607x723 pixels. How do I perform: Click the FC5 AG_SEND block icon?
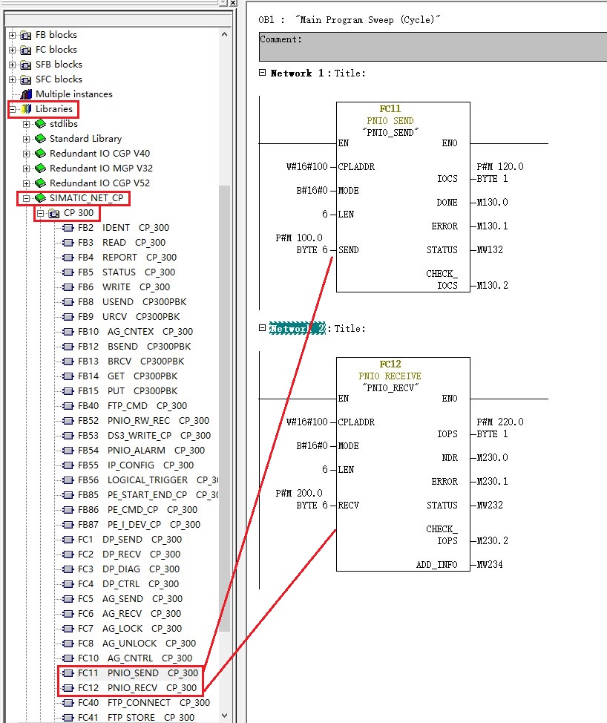pyautogui.click(x=68, y=599)
